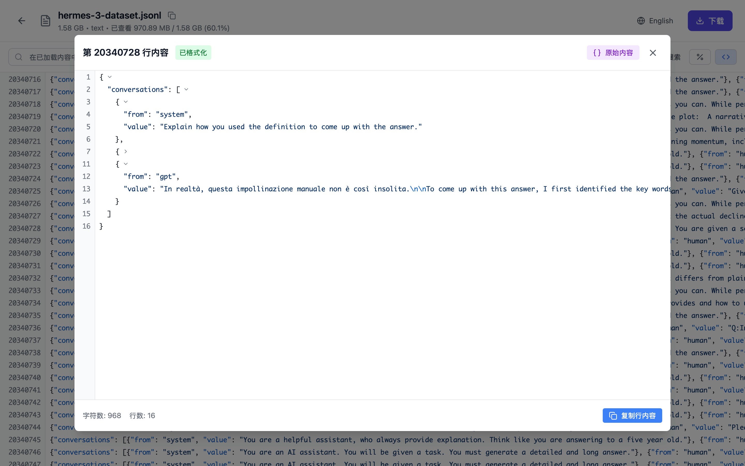
Task: Click the document file icon beside the filename
Action: coord(45,21)
